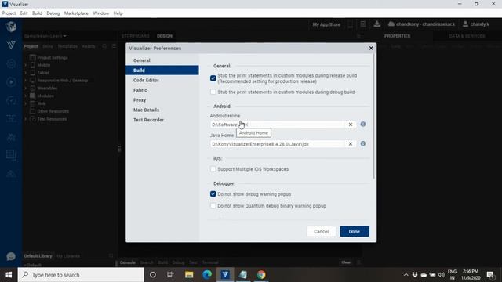Open the taskbar clock showing 2:56 PM
502x282 pixels.
coord(471,275)
